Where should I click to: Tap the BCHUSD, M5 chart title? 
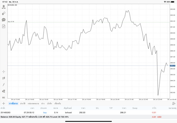point(12,5)
